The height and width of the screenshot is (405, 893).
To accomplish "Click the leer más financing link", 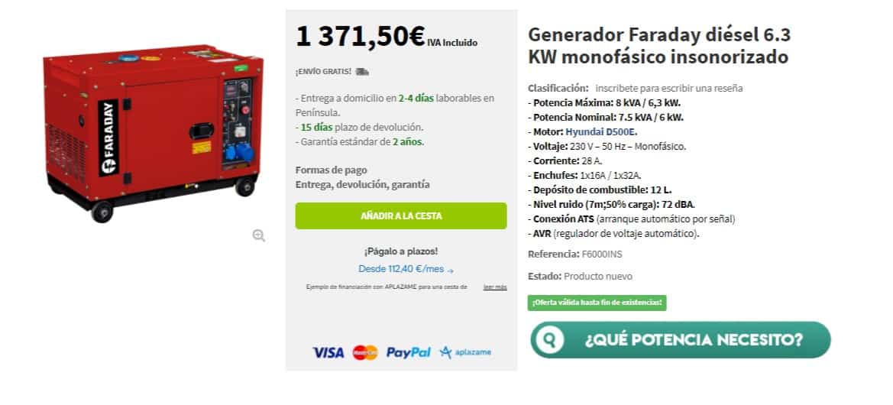I will click(x=495, y=287).
